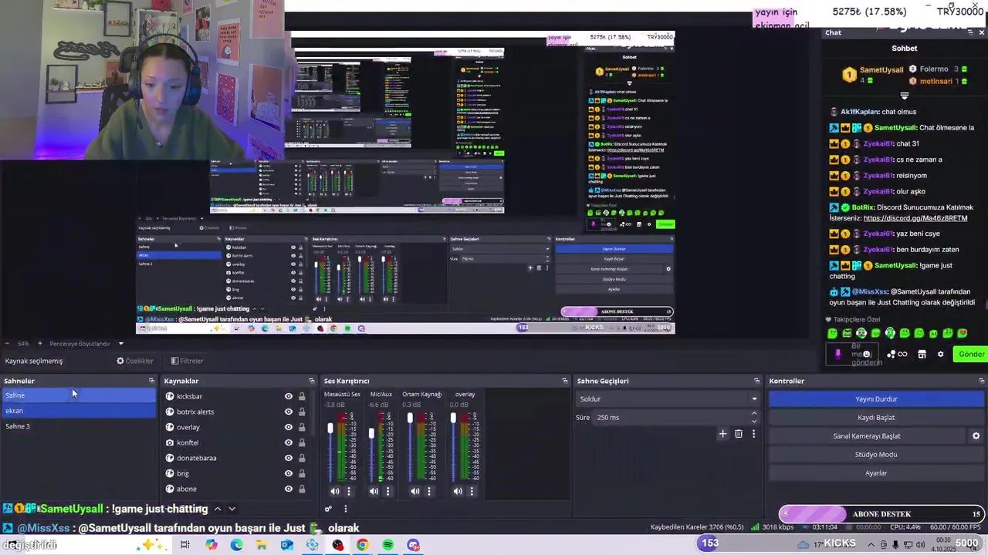Toggle visibility of botrix alerts source
Viewport: 988px width, 555px height.
pos(289,412)
